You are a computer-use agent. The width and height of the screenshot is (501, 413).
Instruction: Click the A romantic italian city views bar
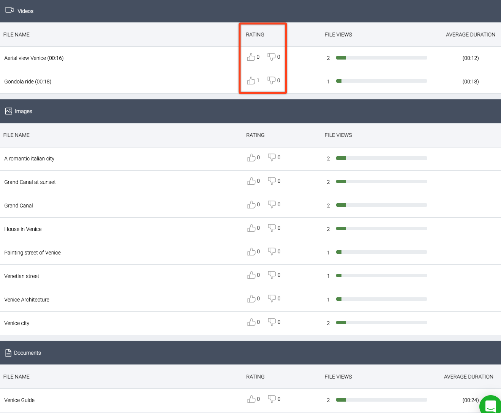tap(381, 158)
